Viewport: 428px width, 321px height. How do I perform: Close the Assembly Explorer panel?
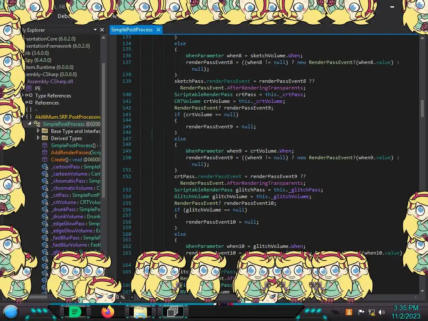click(102, 30)
